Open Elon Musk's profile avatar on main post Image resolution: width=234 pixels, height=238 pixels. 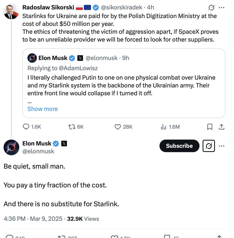(12, 147)
